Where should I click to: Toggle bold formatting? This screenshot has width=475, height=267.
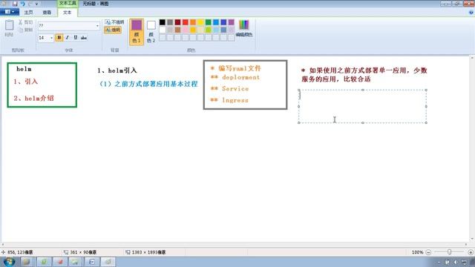[59, 38]
